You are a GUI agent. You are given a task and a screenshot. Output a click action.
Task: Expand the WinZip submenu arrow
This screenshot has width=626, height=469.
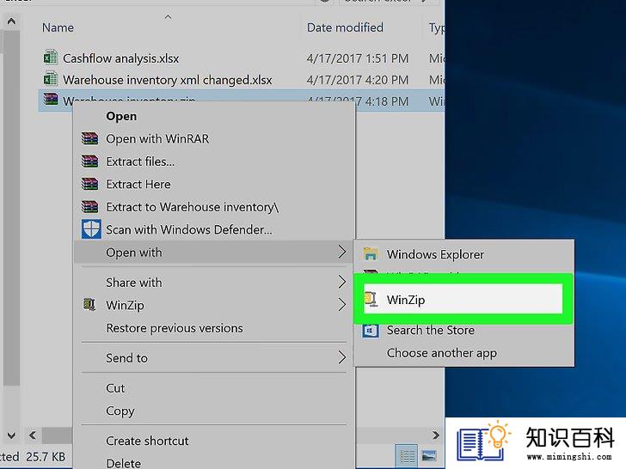pyautogui.click(x=341, y=305)
